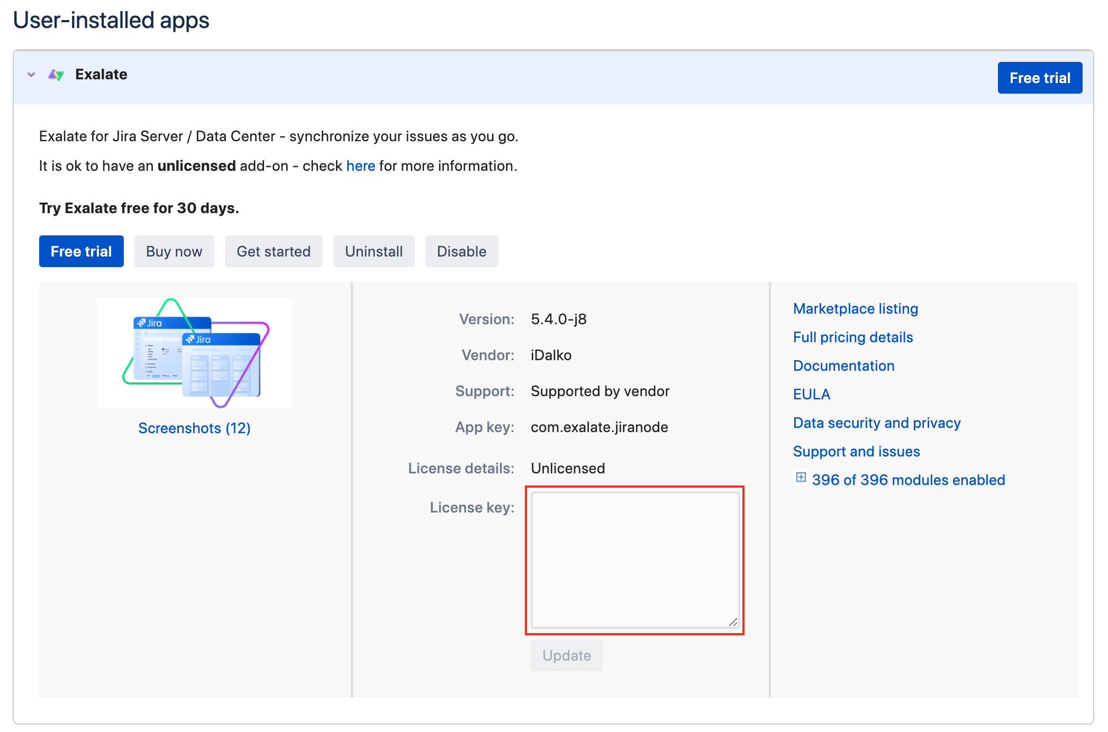Open Data security and privacy link

pyautogui.click(x=876, y=423)
